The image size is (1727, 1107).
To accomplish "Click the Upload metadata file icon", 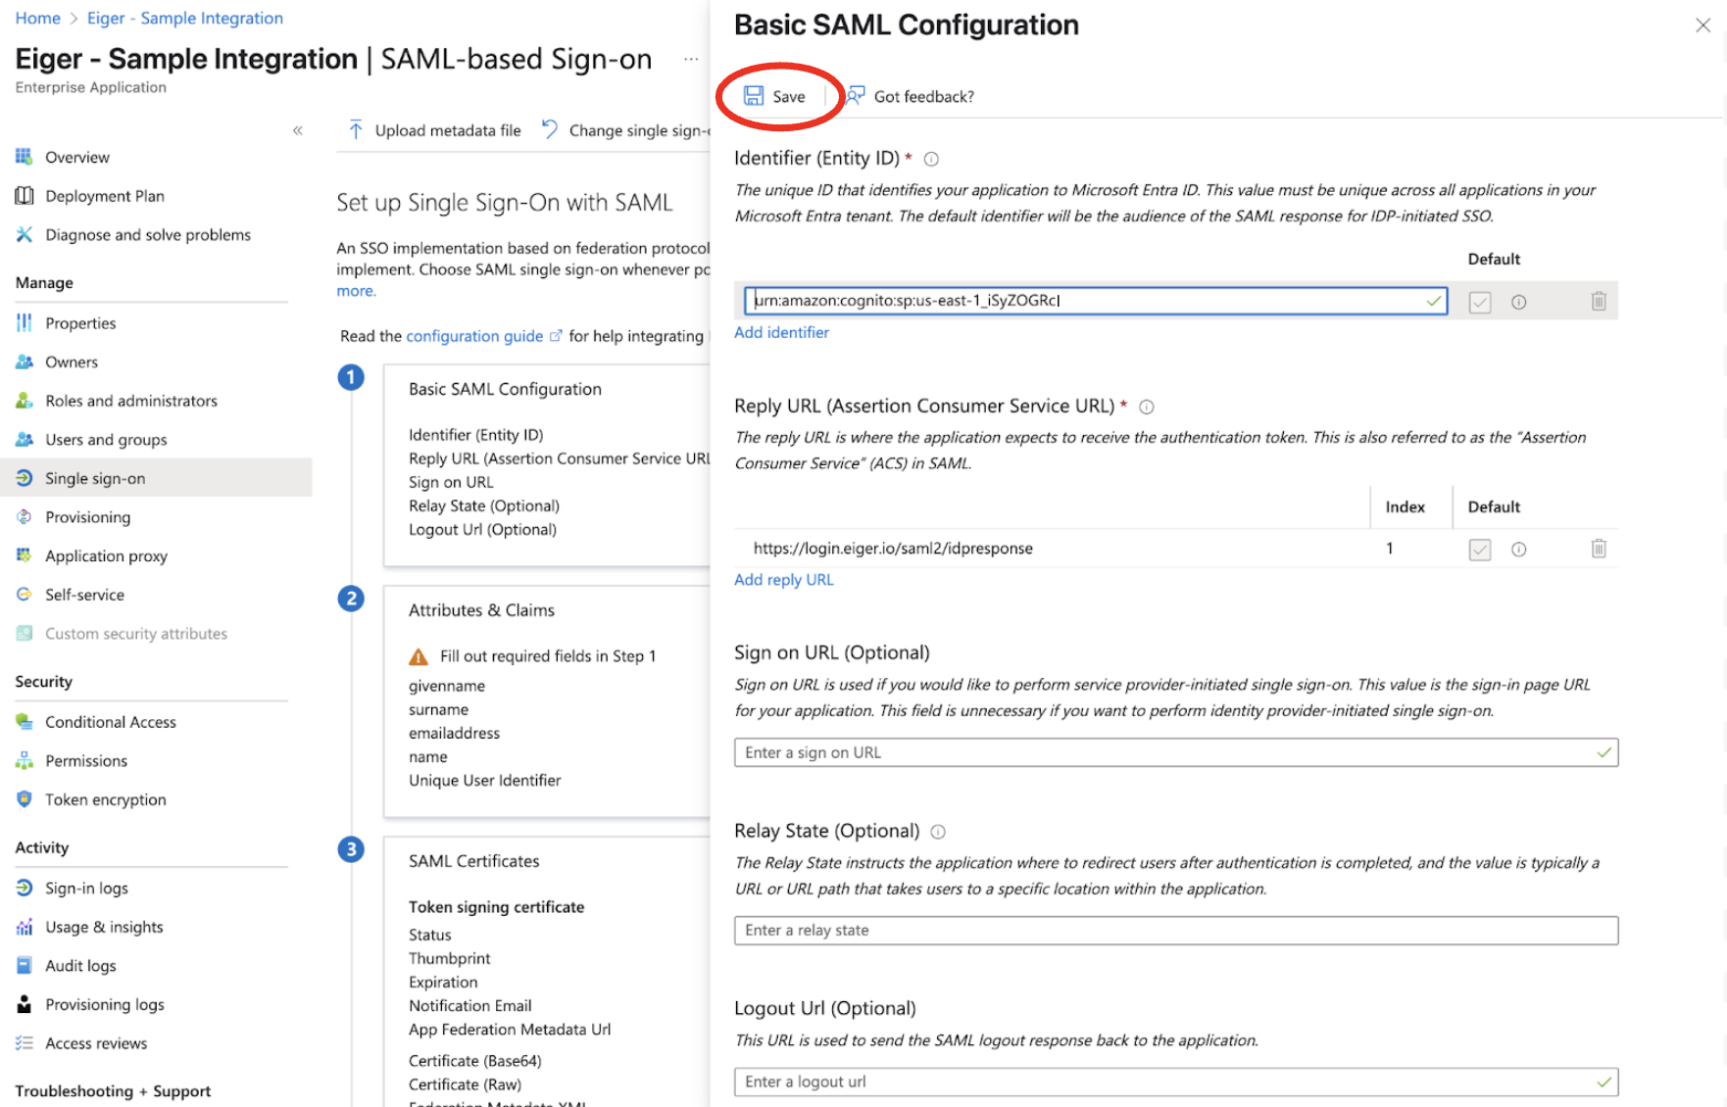I will [x=356, y=130].
